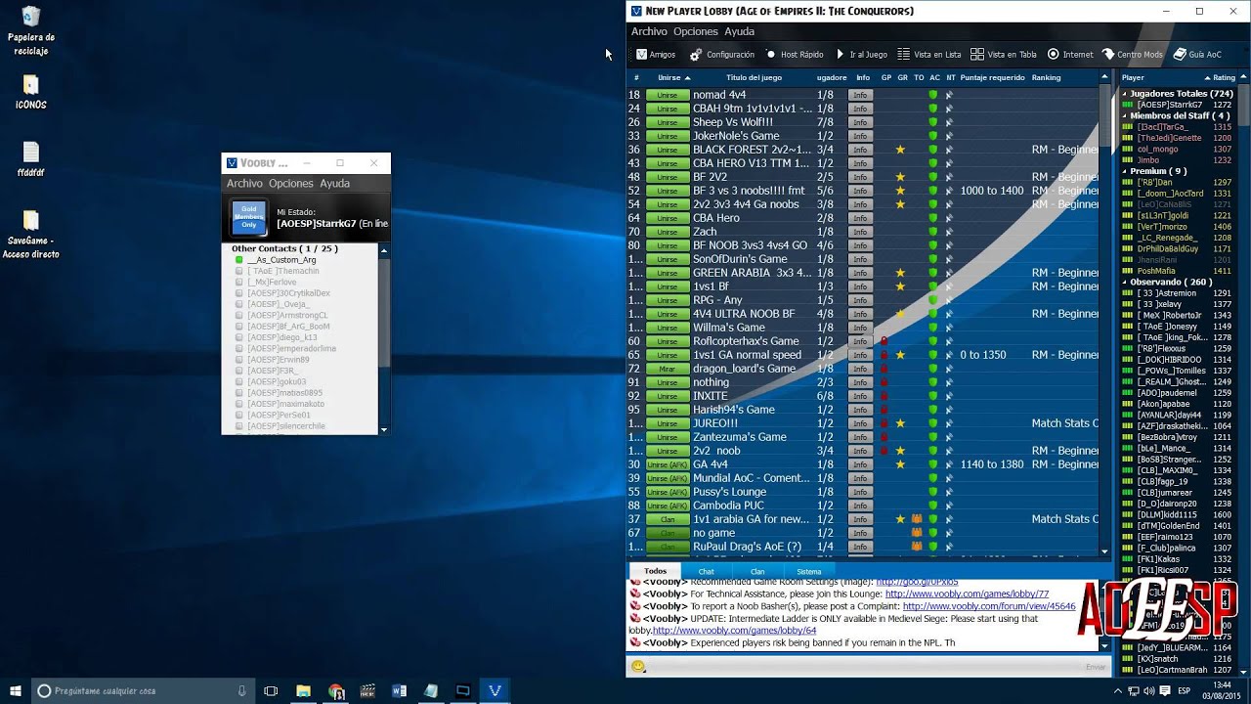The width and height of the screenshot is (1251, 704).
Task: Open the games/lobby/64 link
Action: click(x=734, y=631)
